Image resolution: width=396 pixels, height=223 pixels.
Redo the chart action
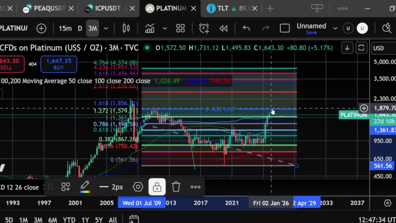tap(265, 28)
